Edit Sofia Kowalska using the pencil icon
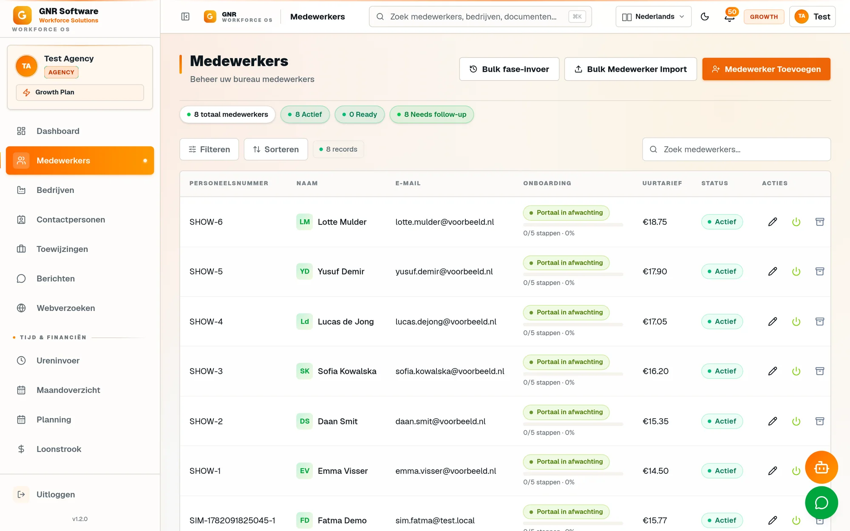The width and height of the screenshot is (850, 531). [x=773, y=371]
